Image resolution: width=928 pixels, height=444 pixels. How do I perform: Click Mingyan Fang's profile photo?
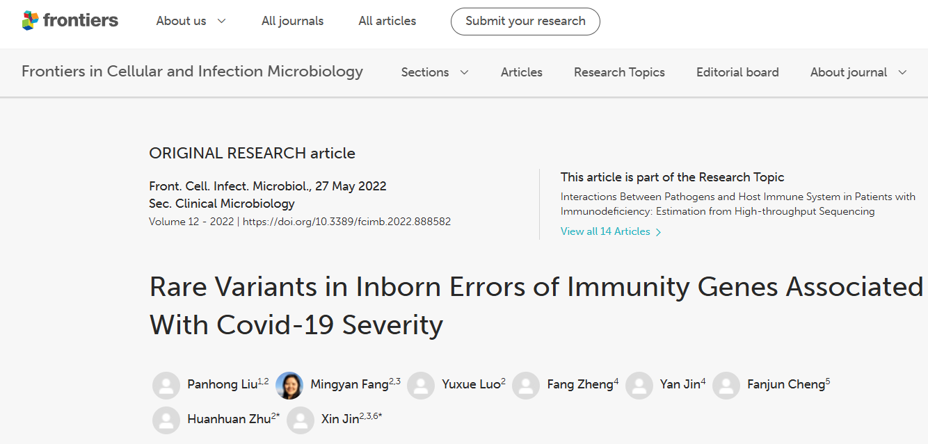click(x=289, y=386)
